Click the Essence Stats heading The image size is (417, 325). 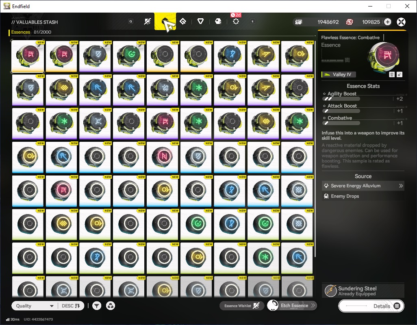click(x=363, y=86)
